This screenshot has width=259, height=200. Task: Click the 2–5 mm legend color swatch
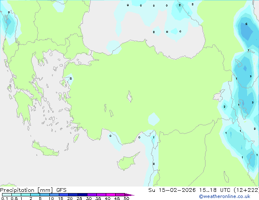(35, 195)
